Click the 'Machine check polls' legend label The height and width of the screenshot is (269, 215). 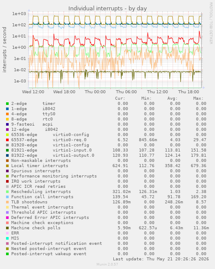point(36,228)
